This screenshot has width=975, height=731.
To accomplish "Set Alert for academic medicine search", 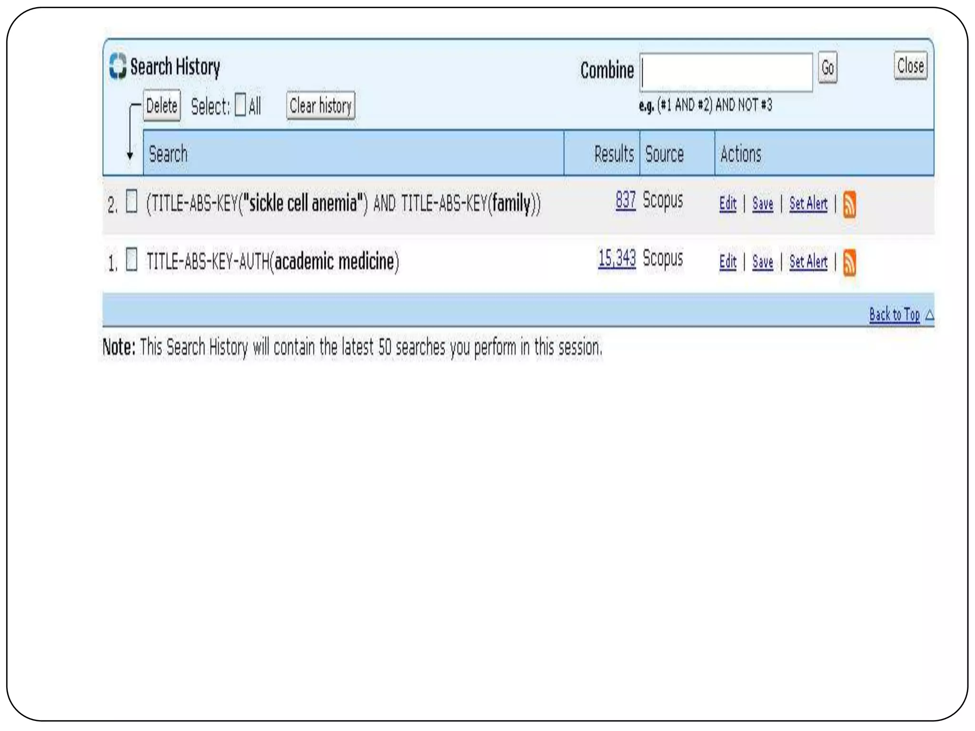I will (x=808, y=262).
